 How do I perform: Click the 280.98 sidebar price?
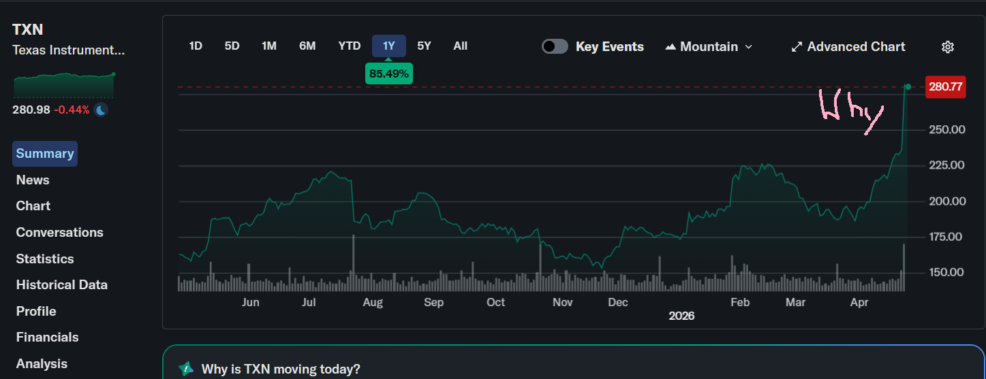31,110
